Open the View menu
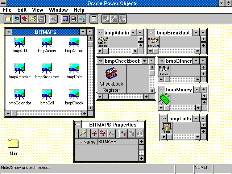This screenshot has height=174, width=232. point(38,10)
